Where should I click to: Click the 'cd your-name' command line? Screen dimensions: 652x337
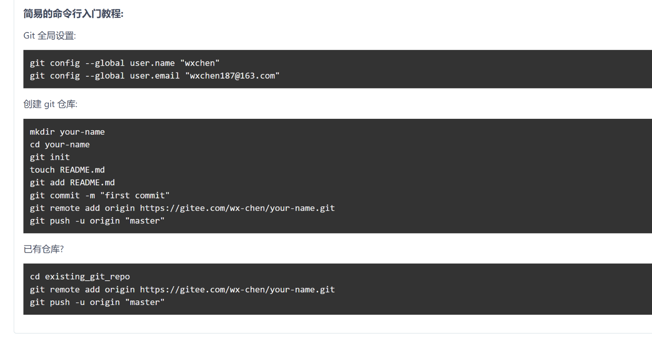pos(60,144)
